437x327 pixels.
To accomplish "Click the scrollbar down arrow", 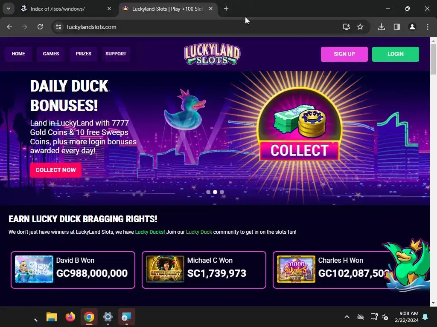I will tap(433, 303).
